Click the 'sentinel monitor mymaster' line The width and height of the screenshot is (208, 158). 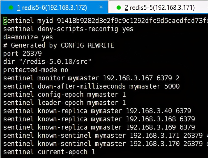91,78
